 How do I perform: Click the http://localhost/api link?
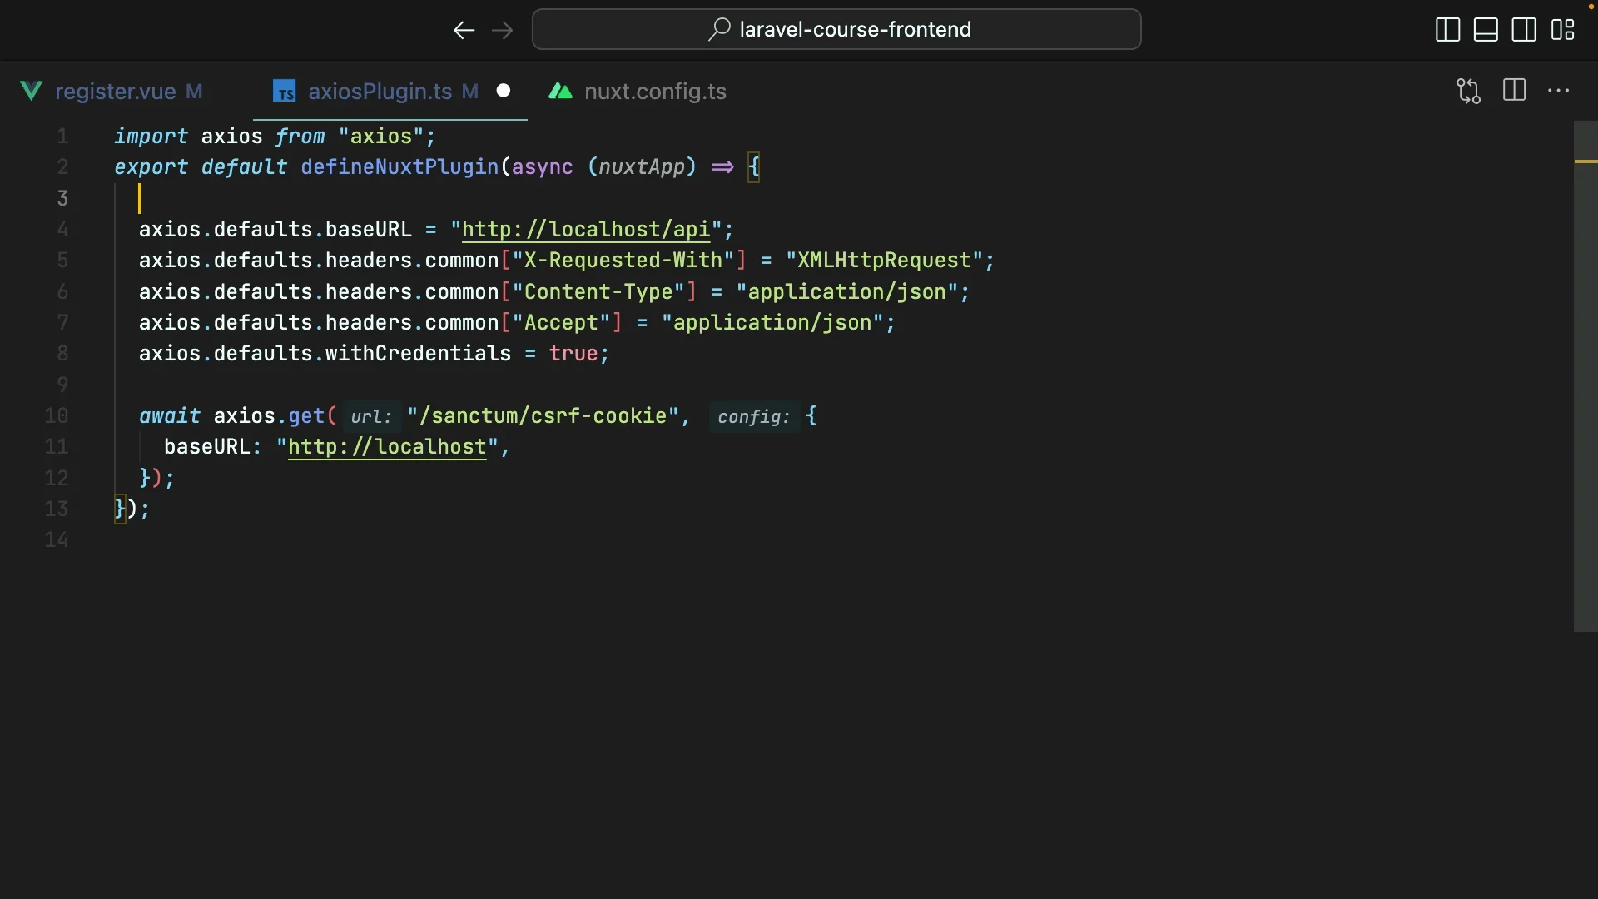point(586,230)
